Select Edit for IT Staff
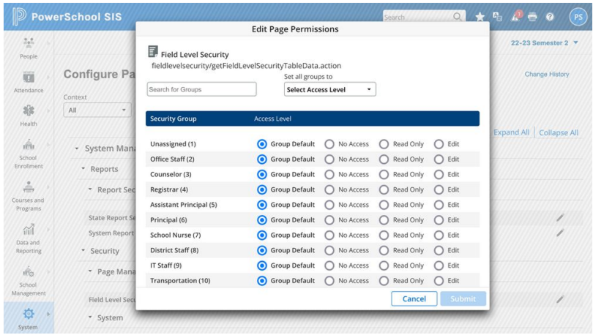593x335 pixels. pyautogui.click(x=438, y=266)
